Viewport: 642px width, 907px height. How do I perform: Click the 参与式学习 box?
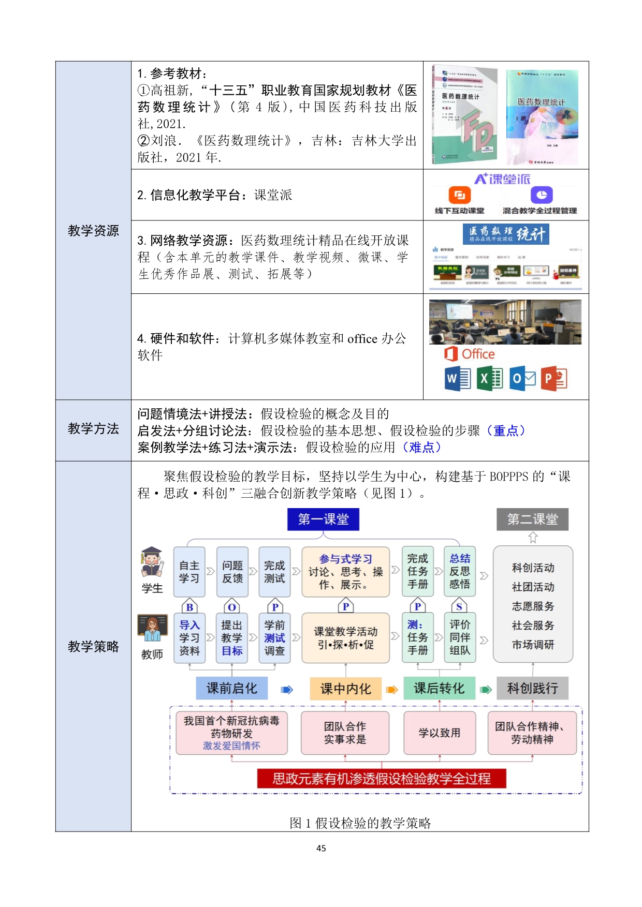[x=345, y=572]
